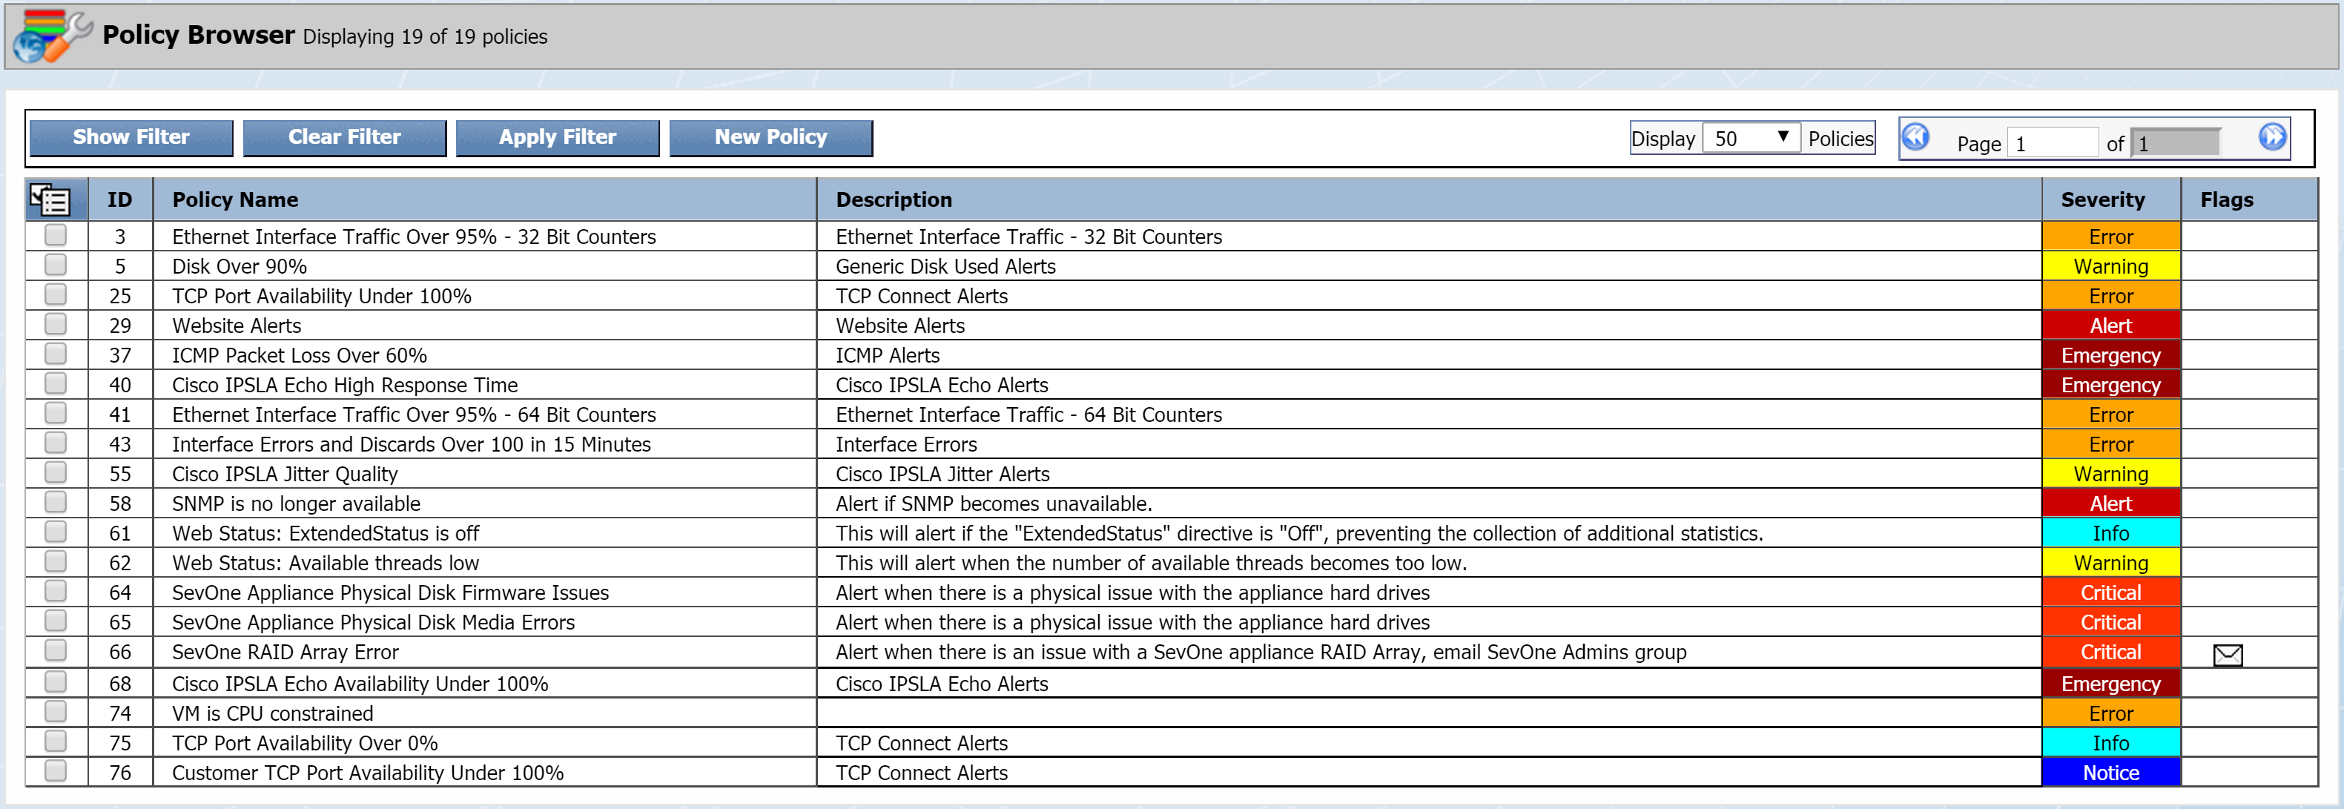The image size is (2344, 809).
Task: Check the SevoOne RAID Array Error row box
Action: point(56,650)
